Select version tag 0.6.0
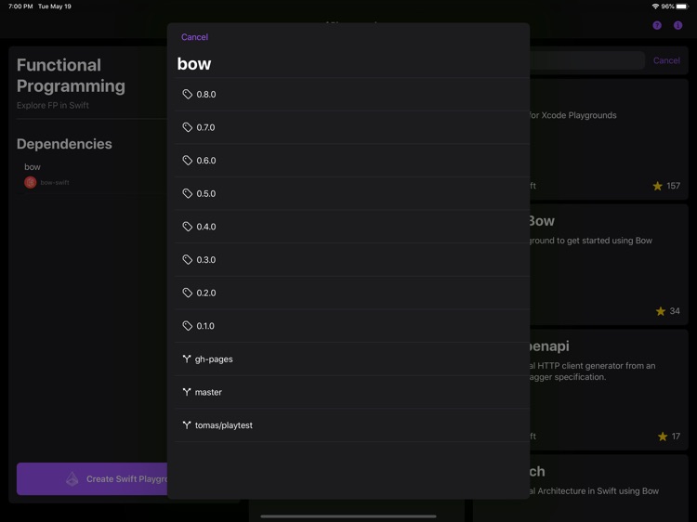This screenshot has height=522, width=697. point(352,161)
